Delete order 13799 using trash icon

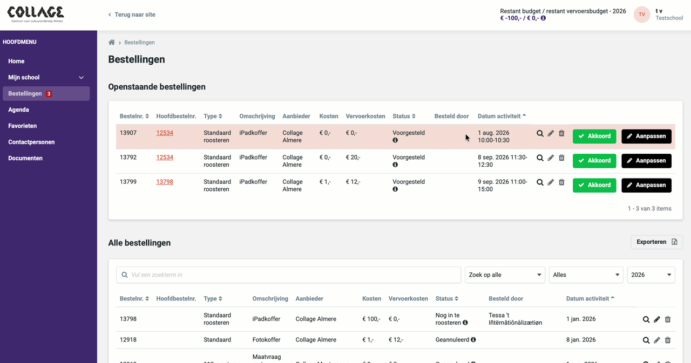point(561,182)
